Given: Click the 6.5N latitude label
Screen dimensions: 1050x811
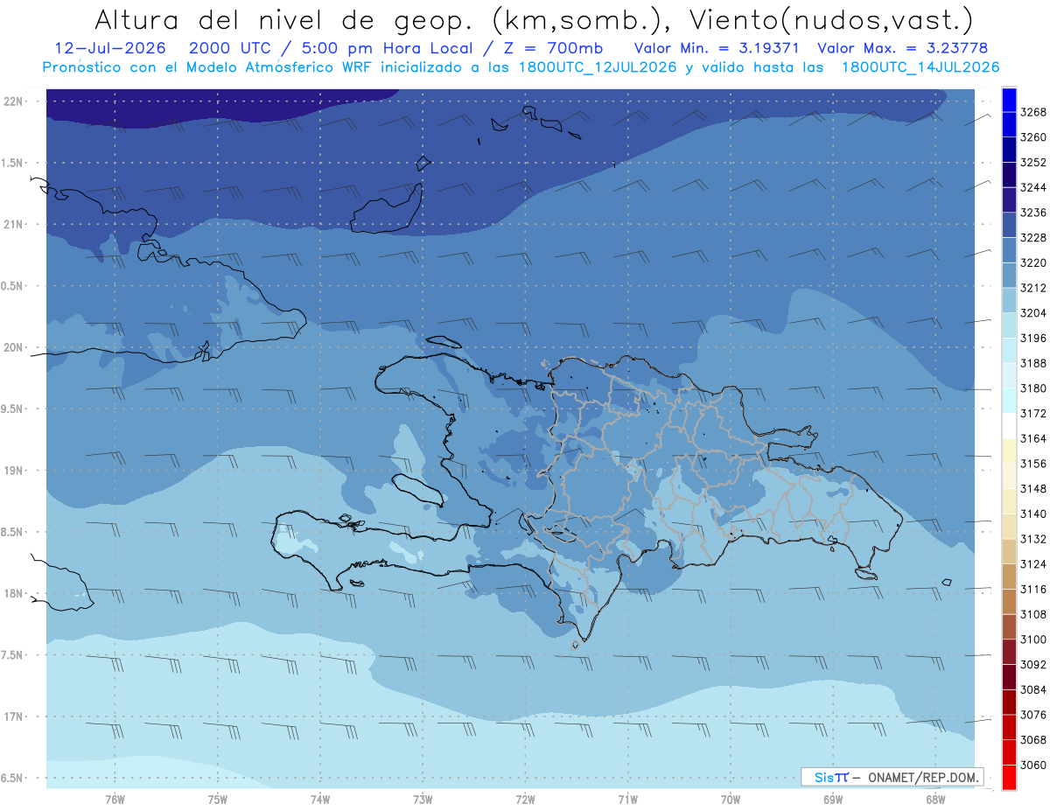Looking at the screenshot, I should (11, 778).
